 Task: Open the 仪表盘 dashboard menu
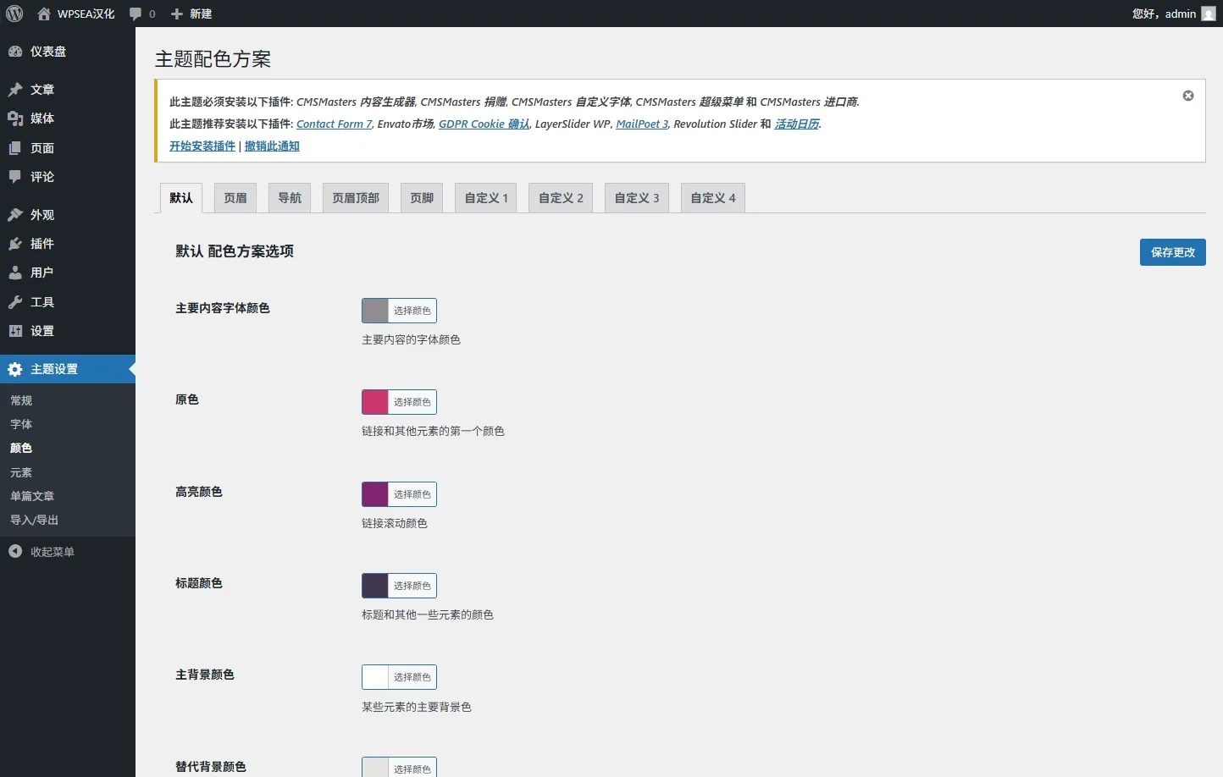click(47, 52)
